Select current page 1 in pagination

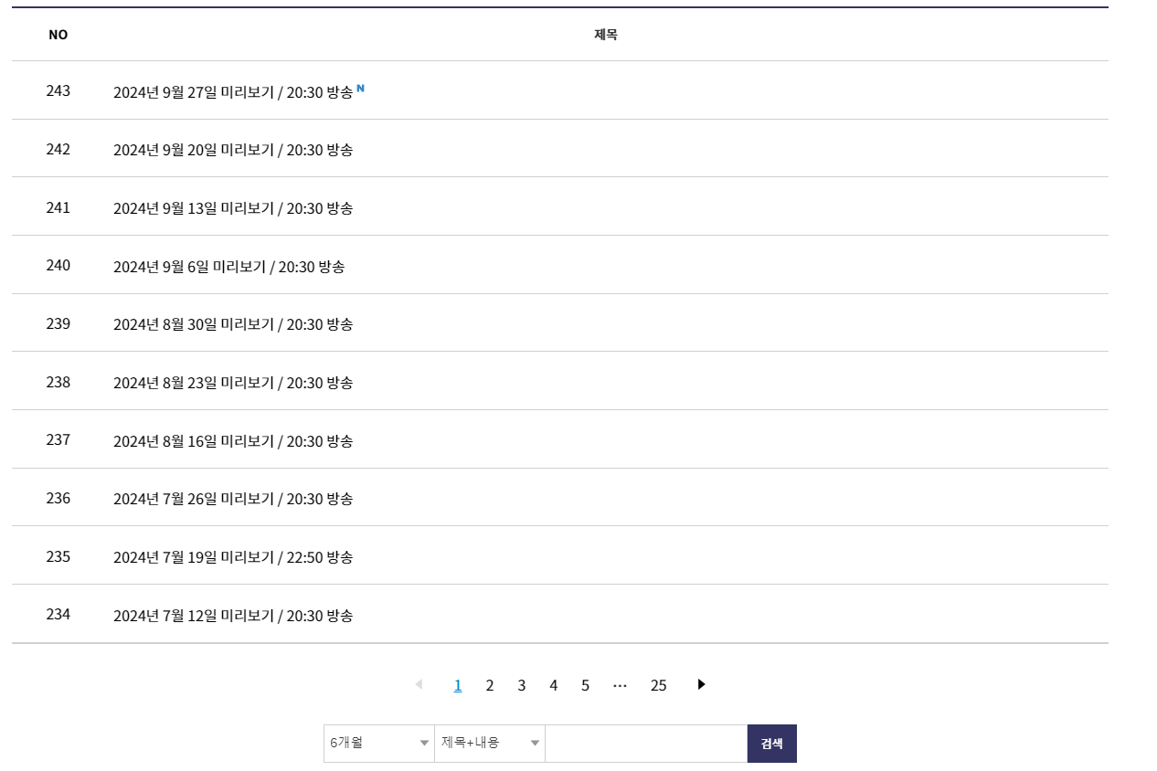458,685
